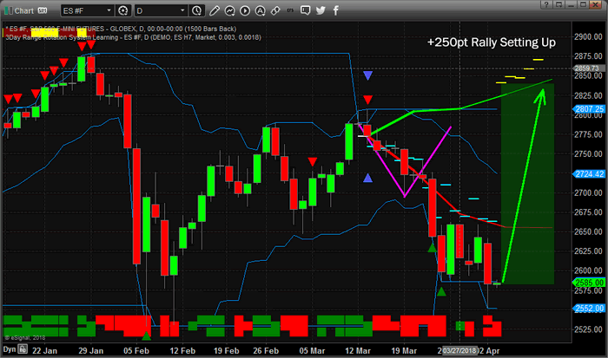Click the symbol link chain icon
The width and height of the screenshot is (608, 358).
coord(275,11)
